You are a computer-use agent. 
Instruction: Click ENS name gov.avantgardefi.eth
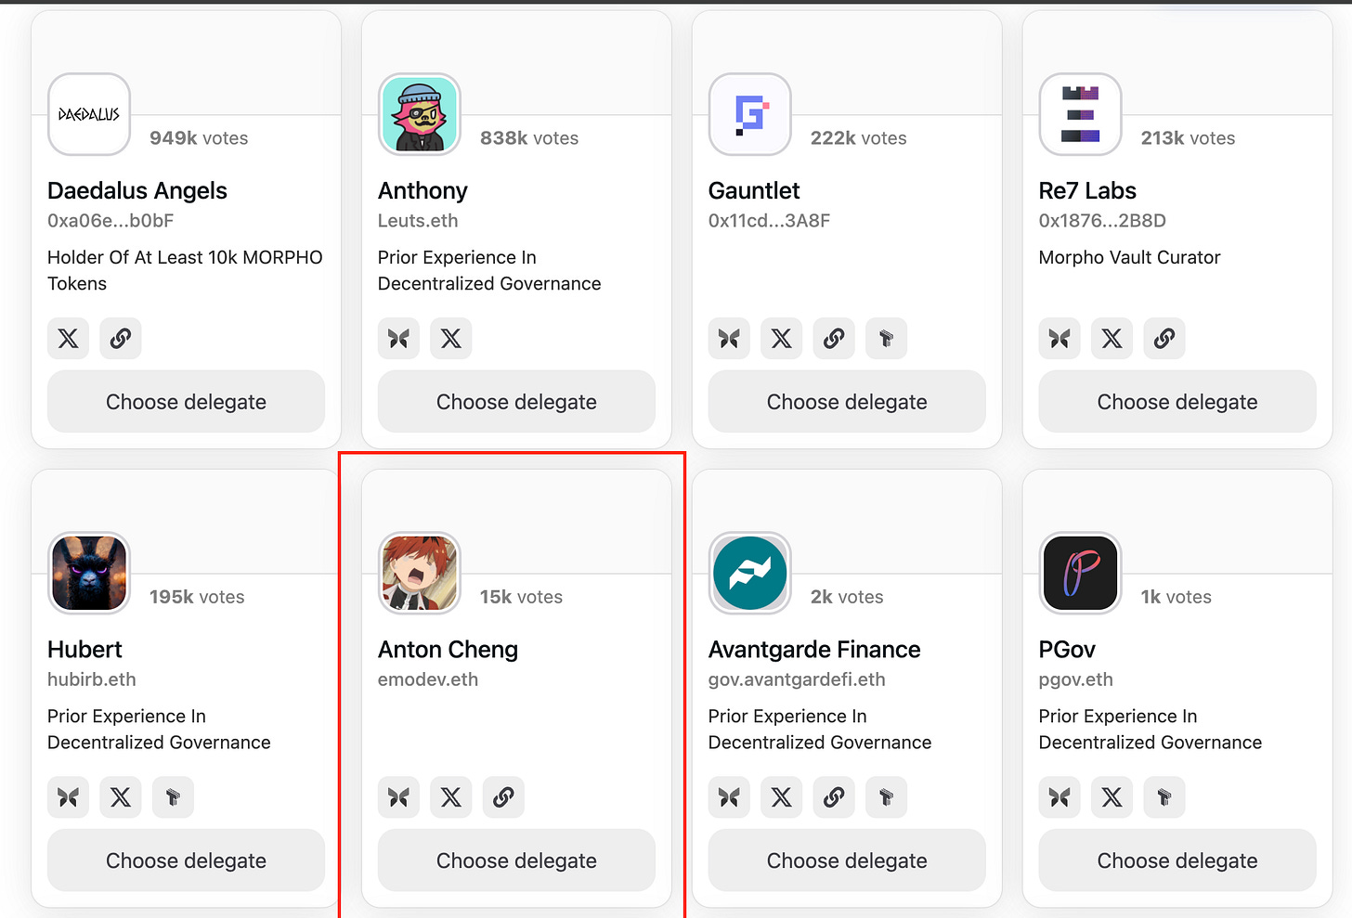(797, 679)
